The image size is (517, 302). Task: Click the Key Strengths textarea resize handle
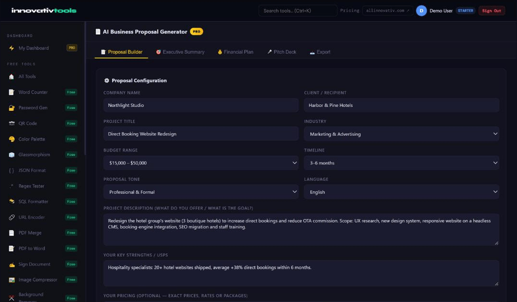pyautogui.click(x=496, y=283)
